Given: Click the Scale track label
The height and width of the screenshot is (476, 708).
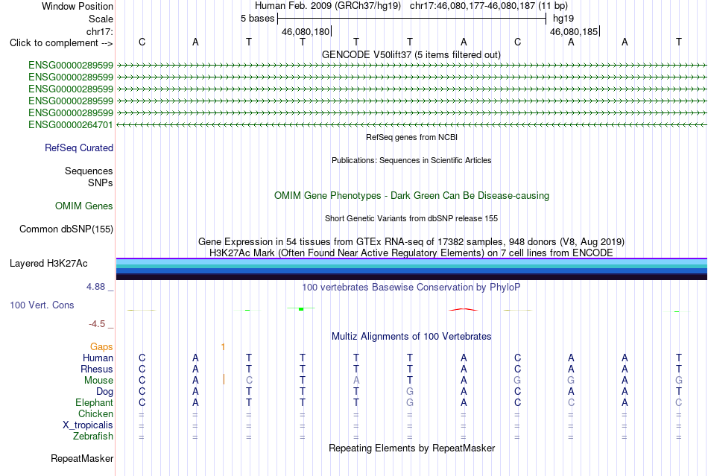Looking at the screenshot, I should tap(101, 19).
